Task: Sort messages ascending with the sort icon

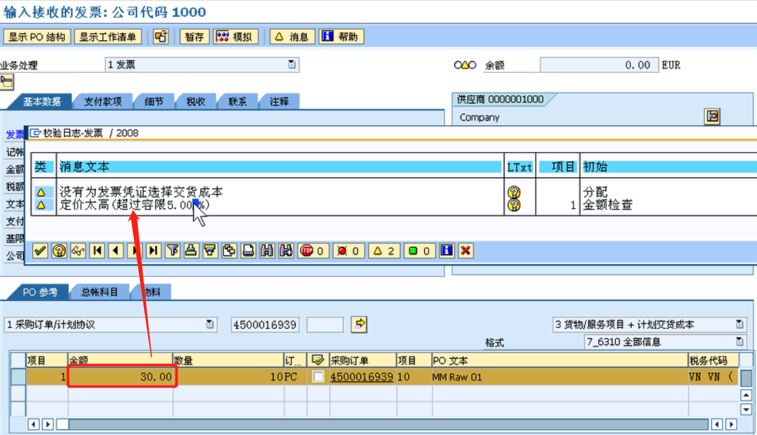Action: tap(190, 250)
